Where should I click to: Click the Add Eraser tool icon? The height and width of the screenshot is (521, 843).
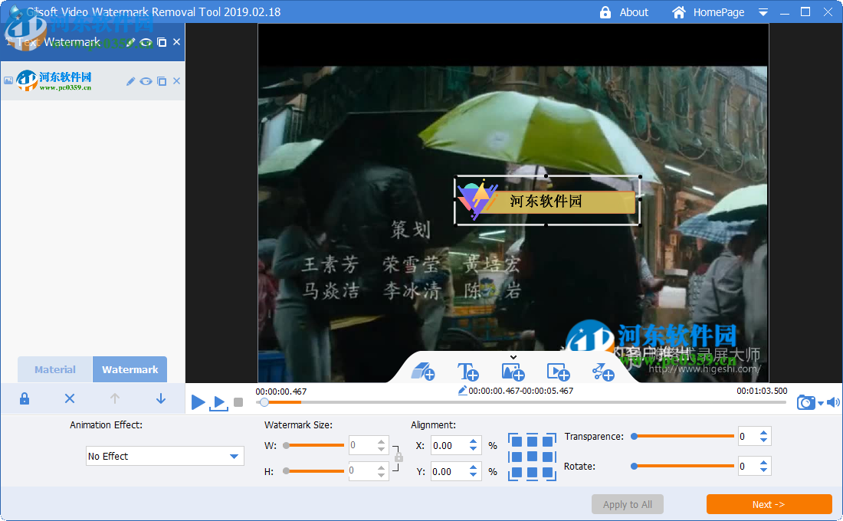point(424,372)
